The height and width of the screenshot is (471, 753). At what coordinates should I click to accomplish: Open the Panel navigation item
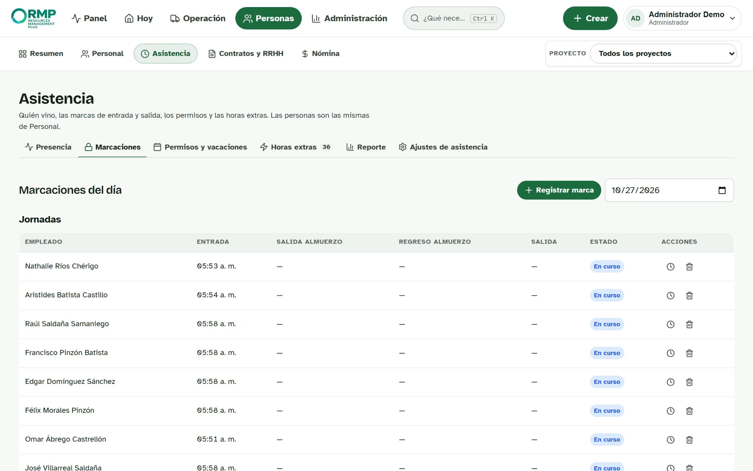pos(89,18)
